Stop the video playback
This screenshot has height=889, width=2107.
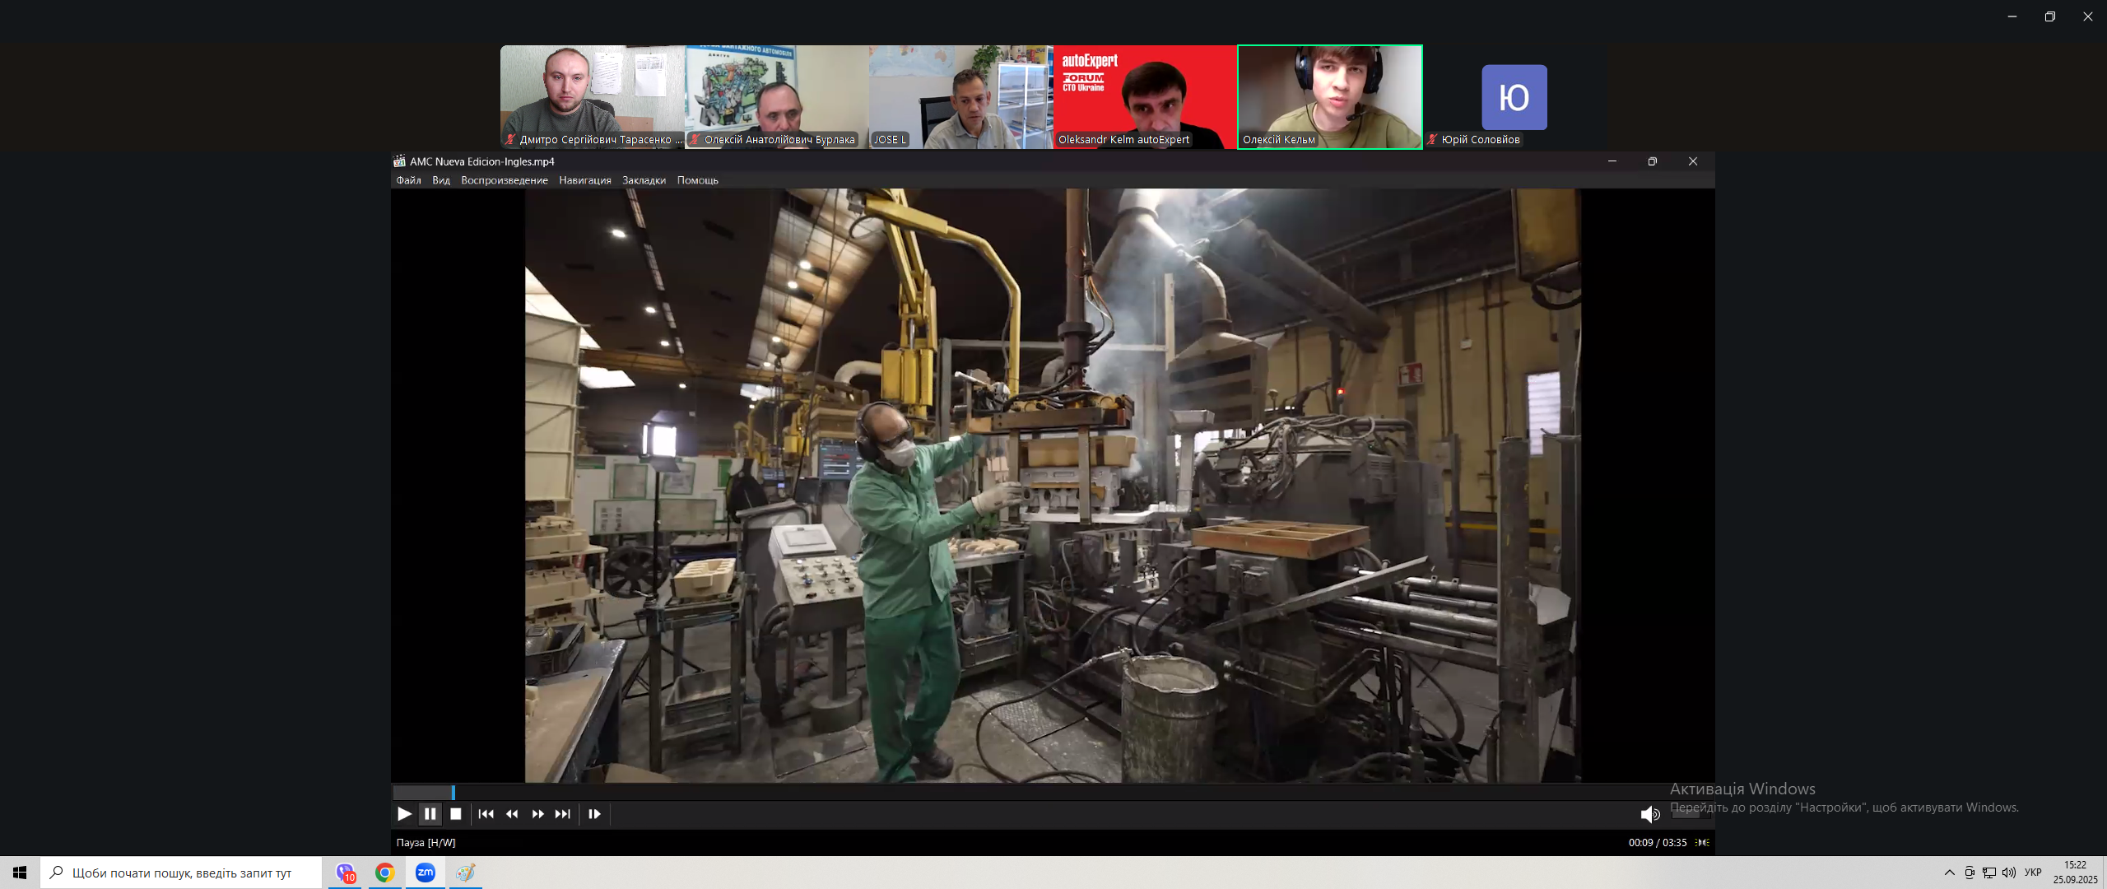pyautogui.click(x=456, y=814)
